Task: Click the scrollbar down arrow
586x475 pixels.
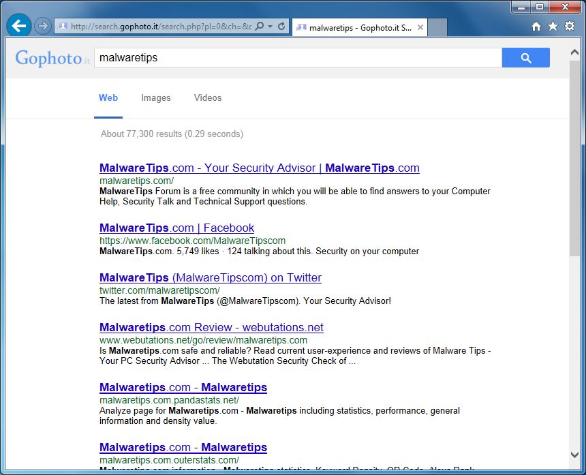Action: pos(575,455)
